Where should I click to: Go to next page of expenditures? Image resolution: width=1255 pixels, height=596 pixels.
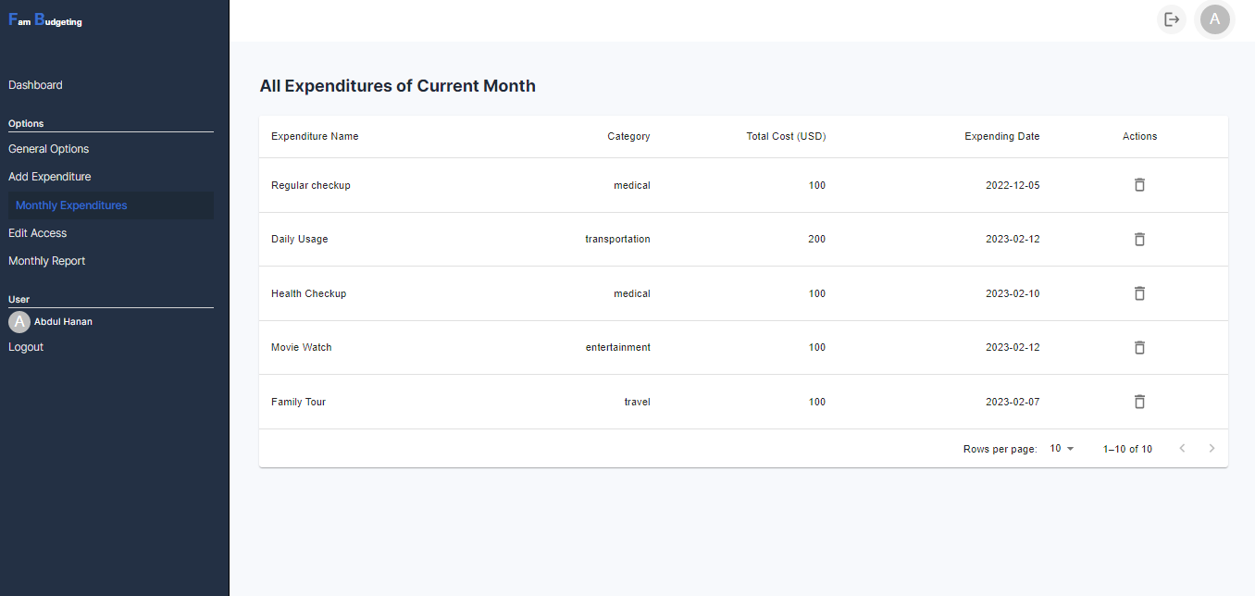(x=1212, y=449)
